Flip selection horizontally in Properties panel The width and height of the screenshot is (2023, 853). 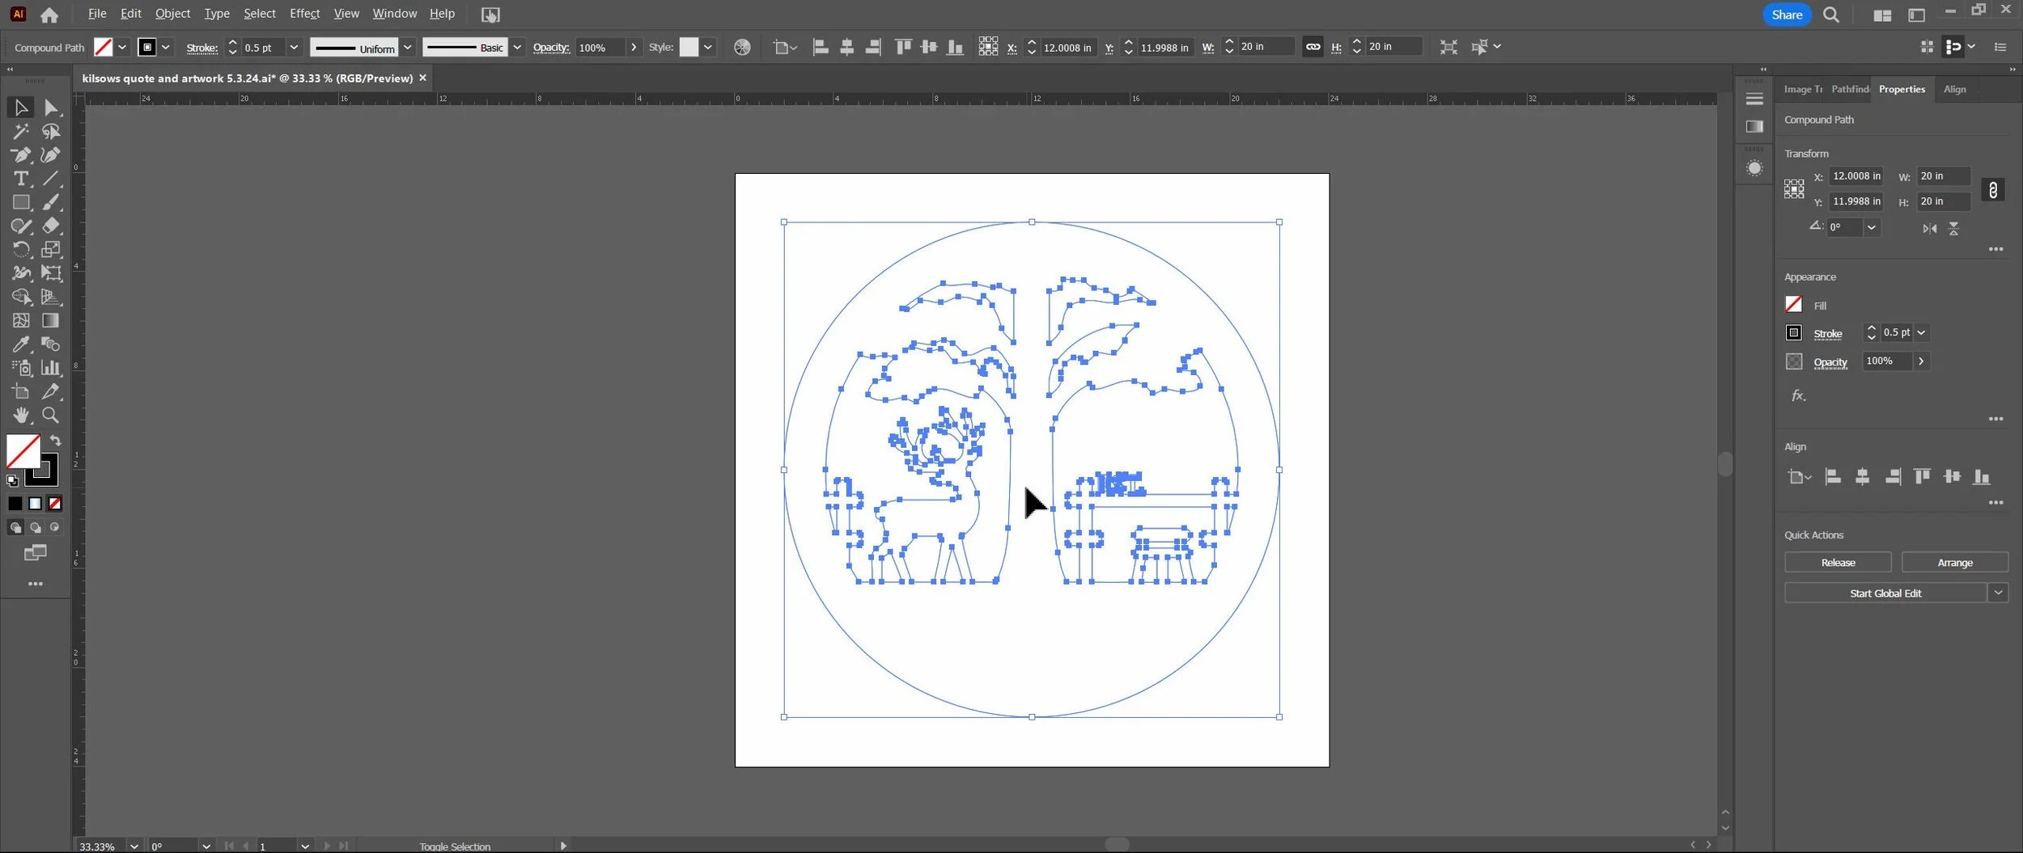point(1930,229)
